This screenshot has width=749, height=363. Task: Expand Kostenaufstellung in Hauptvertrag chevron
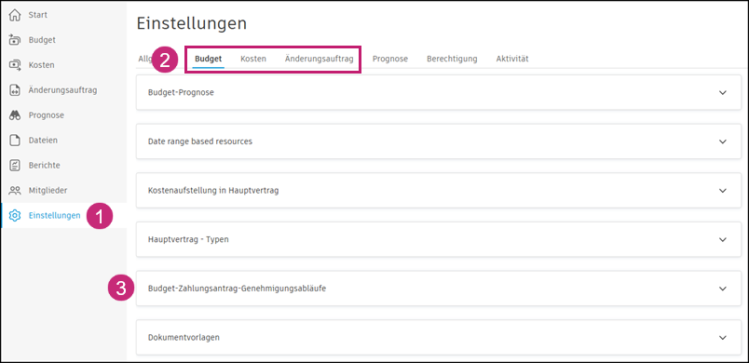pos(723,190)
